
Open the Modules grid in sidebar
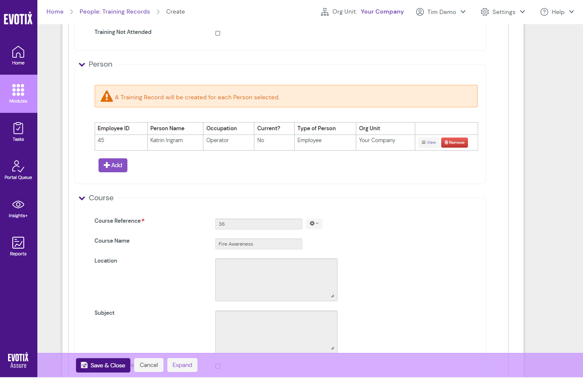tap(18, 93)
